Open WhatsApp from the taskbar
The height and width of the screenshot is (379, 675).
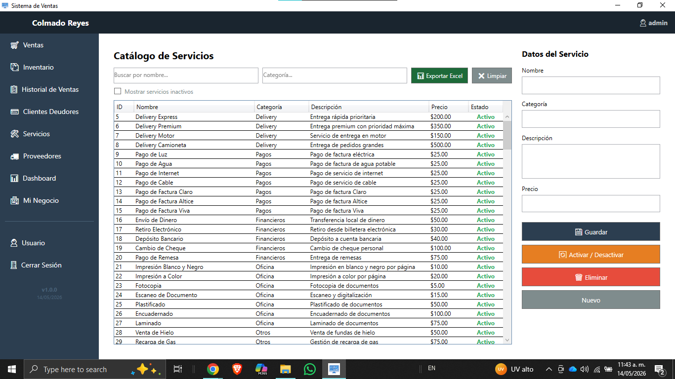pyautogui.click(x=310, y=369)
